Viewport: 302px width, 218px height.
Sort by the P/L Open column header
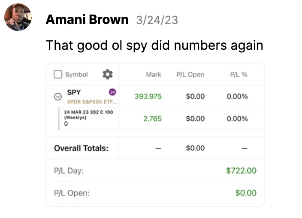tap(190, 74)
